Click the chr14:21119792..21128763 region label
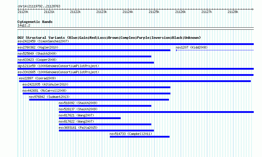 [39, 6]
